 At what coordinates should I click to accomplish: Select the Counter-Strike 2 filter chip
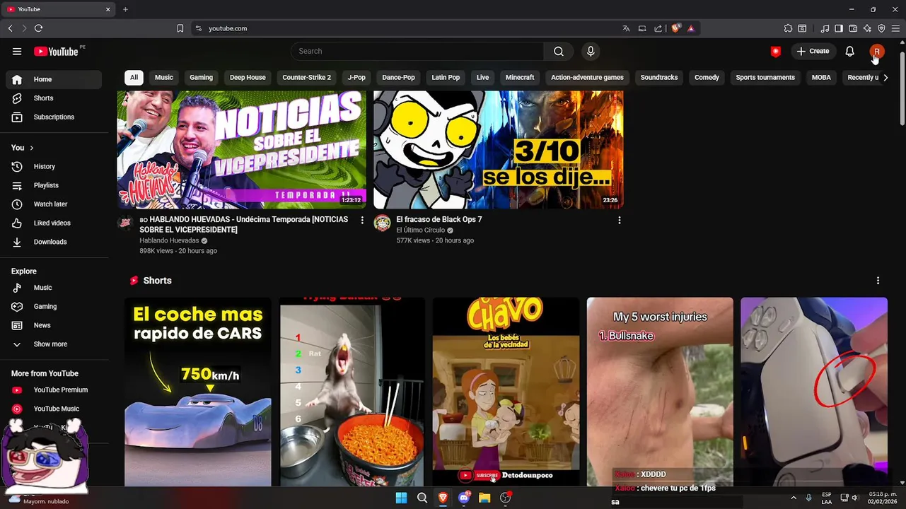[306, 78]
